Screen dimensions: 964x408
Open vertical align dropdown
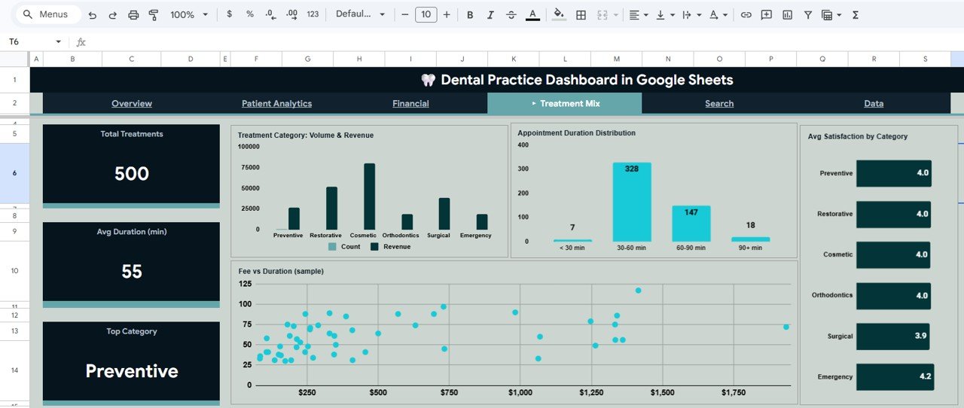coord(664,14)
